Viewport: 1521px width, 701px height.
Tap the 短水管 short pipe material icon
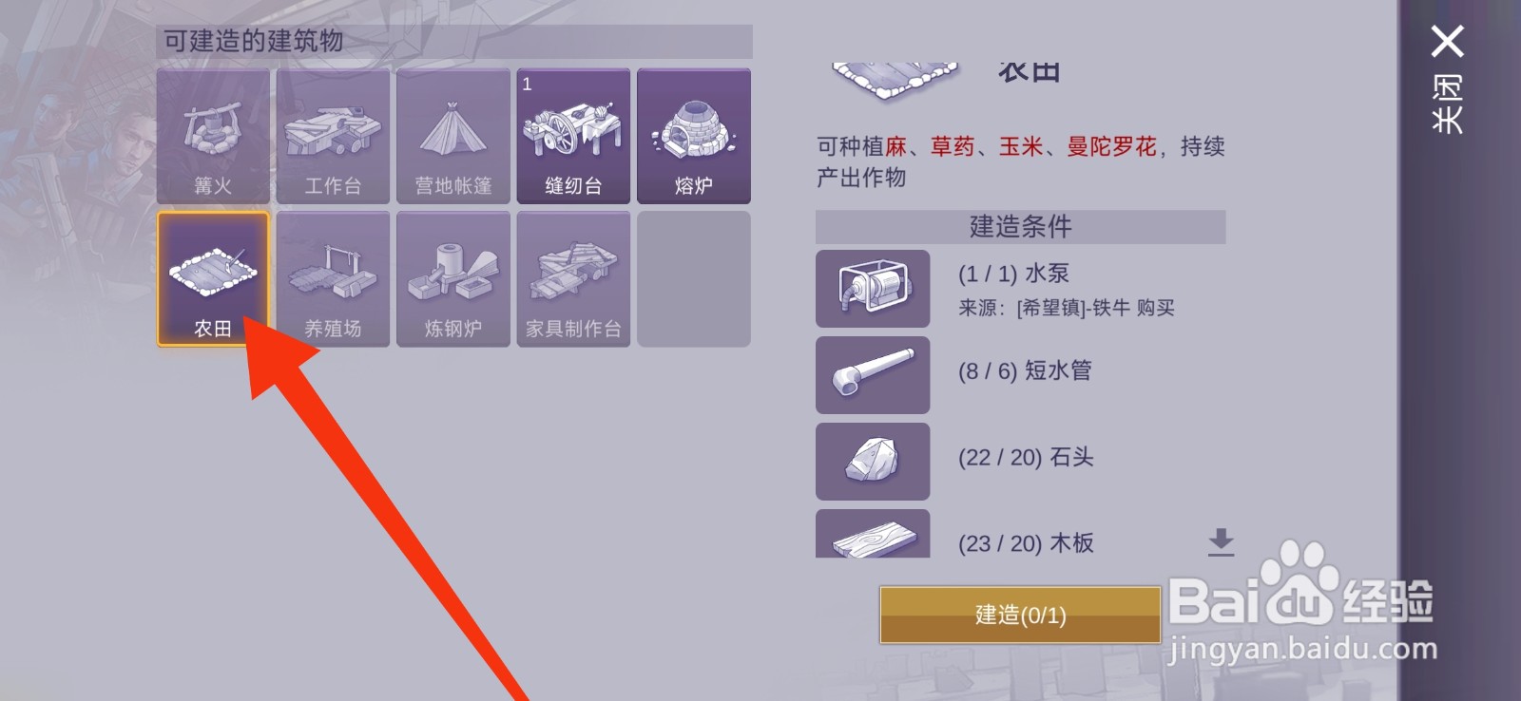[x=873, y=375]
